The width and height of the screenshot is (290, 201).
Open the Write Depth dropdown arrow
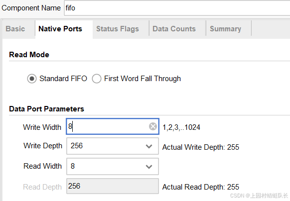(x=149, y=146)
